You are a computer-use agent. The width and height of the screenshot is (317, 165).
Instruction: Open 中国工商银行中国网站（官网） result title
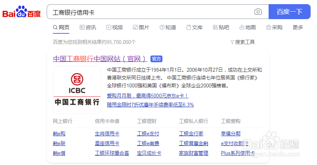point(100,59)
